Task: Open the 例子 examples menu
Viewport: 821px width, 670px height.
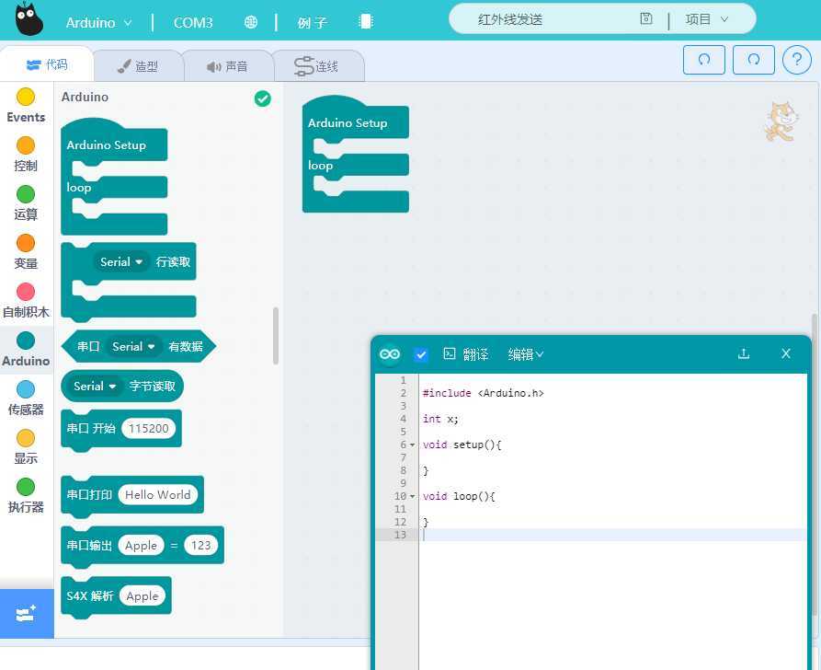Action: [x=312, y=22]
